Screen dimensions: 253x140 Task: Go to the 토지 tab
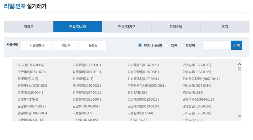225,26
